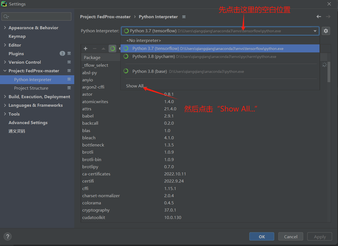The image size is (338, 246).
Task: Select the atomicwrites package name
Action: (95, 101)
